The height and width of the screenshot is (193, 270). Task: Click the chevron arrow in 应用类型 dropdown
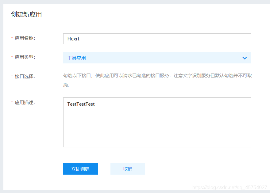coord(245,58)
